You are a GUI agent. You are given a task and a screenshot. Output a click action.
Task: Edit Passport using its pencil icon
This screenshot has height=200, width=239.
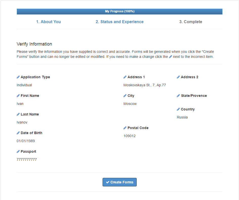pos(18,152)
